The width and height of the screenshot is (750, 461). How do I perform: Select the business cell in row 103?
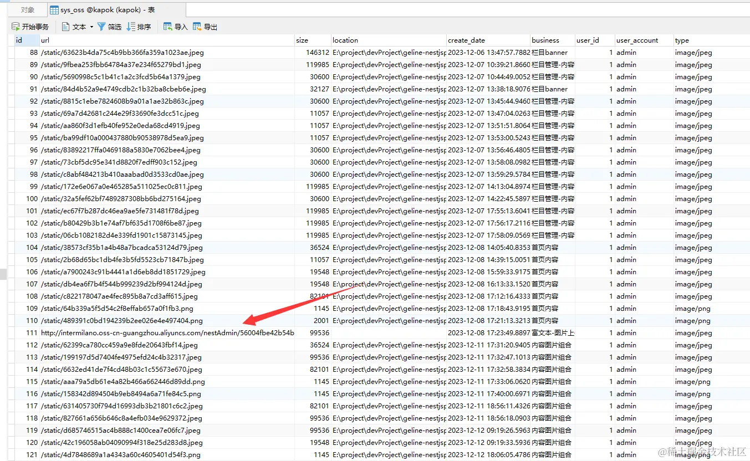(553, 235)
